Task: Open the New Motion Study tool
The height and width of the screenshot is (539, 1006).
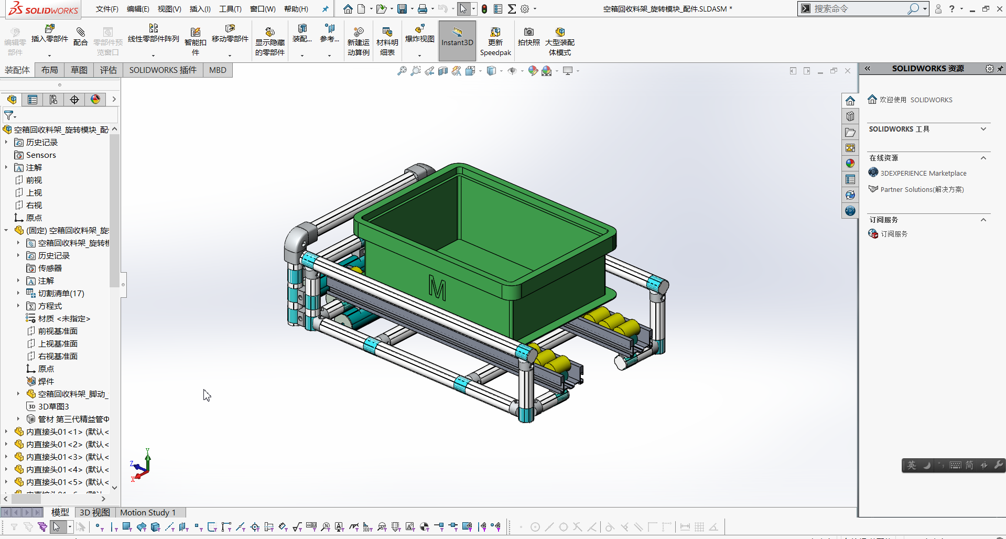Action: point(359,41)
